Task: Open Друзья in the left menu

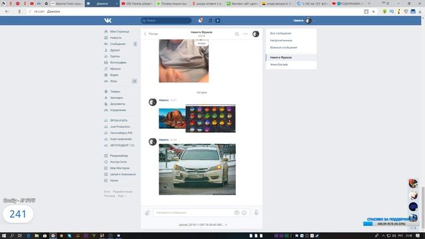Action: [x=115, y=50]
